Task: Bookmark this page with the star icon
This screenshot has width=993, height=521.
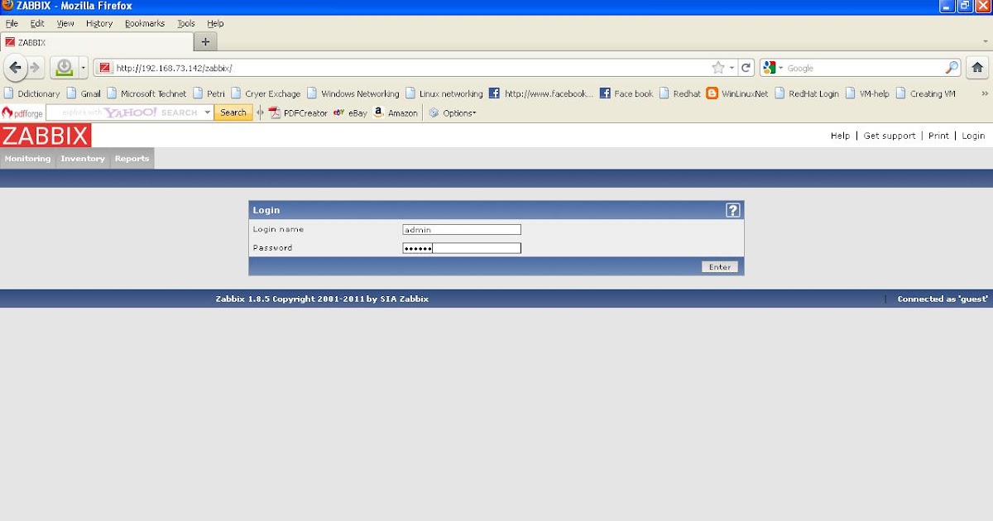Action: tap(718, 68)
